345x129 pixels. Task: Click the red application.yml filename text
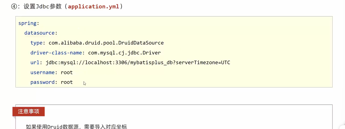click(94, 6)
